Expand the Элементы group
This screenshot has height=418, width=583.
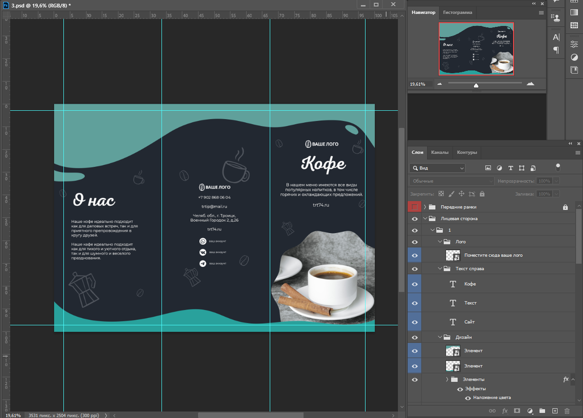tap(447, 379)
